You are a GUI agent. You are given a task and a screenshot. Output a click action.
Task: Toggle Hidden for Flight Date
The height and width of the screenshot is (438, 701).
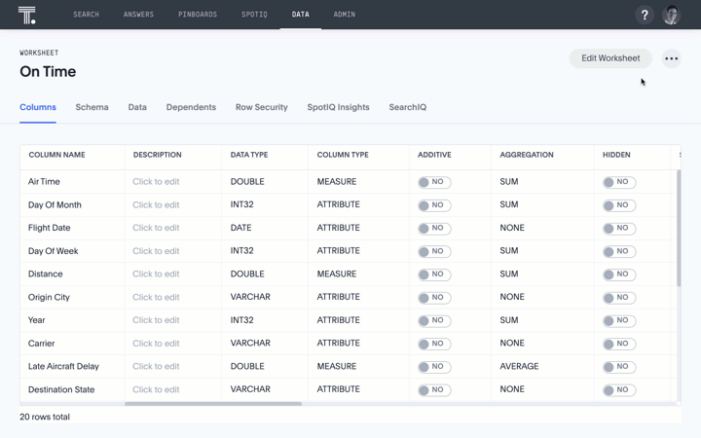619,228
